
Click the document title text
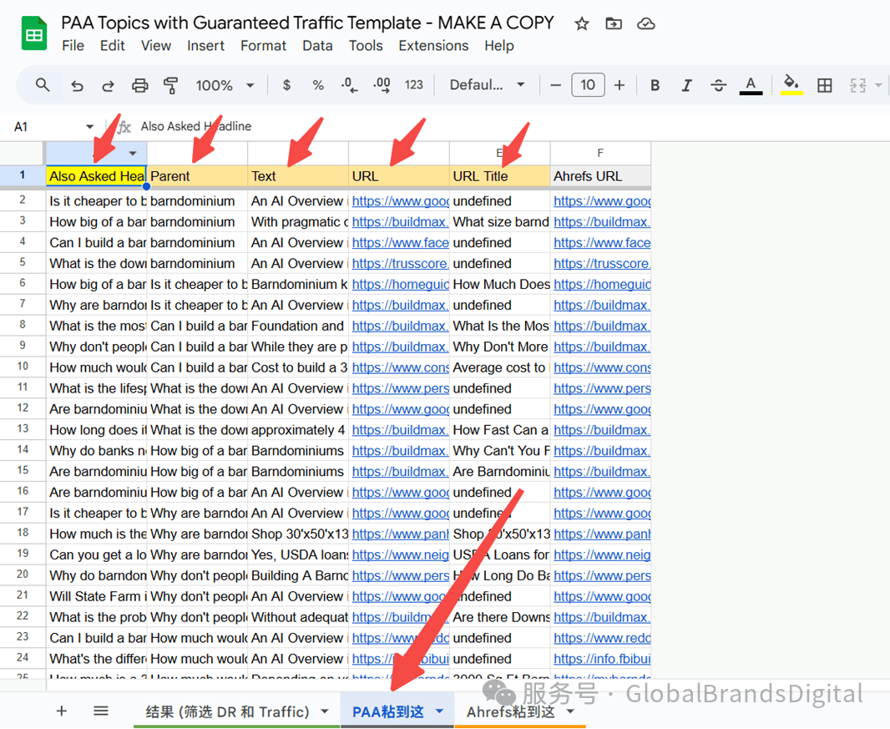pyautogui.click(x=307, y=23)
